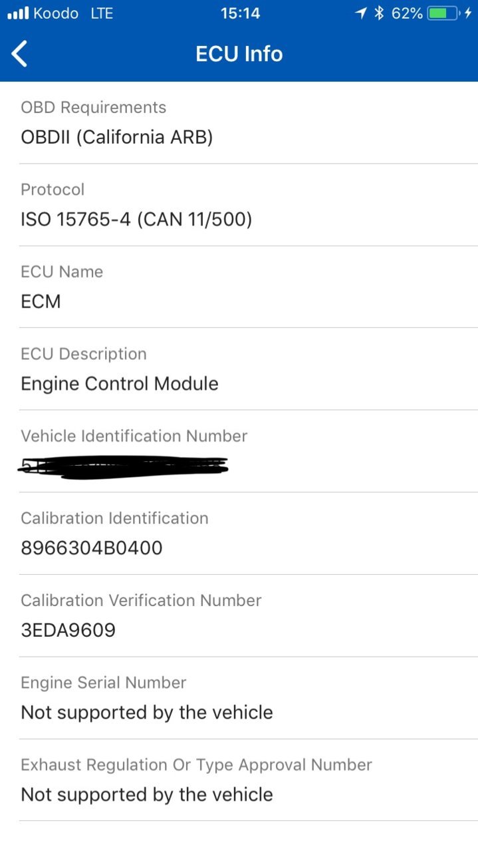
Task: Tap the Engine Control Module description
Action: pyautogui.click(x=120, y=384)
